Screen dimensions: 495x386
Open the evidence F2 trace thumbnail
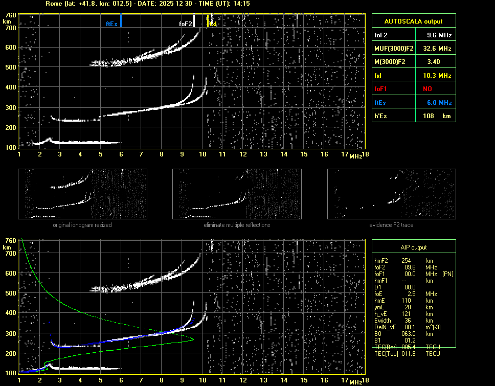pos(391,194)
